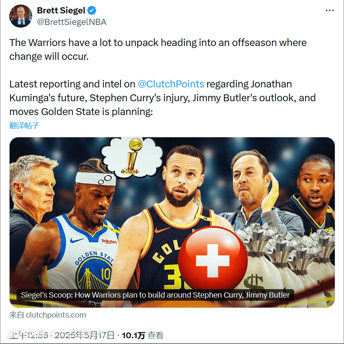Viewport: 344px width, 344px height.
Task: Open the Brett Siegel display name
Action: click(61, 10)
